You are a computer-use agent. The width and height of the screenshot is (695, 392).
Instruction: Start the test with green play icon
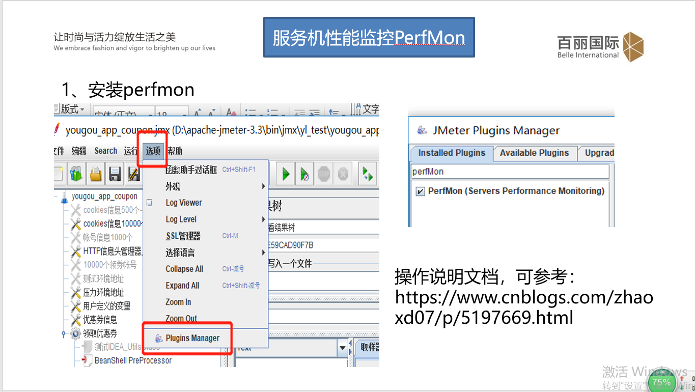pyautogui.click(x=286, y=174)
